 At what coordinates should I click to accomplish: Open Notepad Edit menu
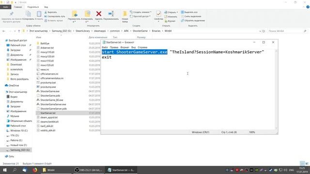coord(114,47)
